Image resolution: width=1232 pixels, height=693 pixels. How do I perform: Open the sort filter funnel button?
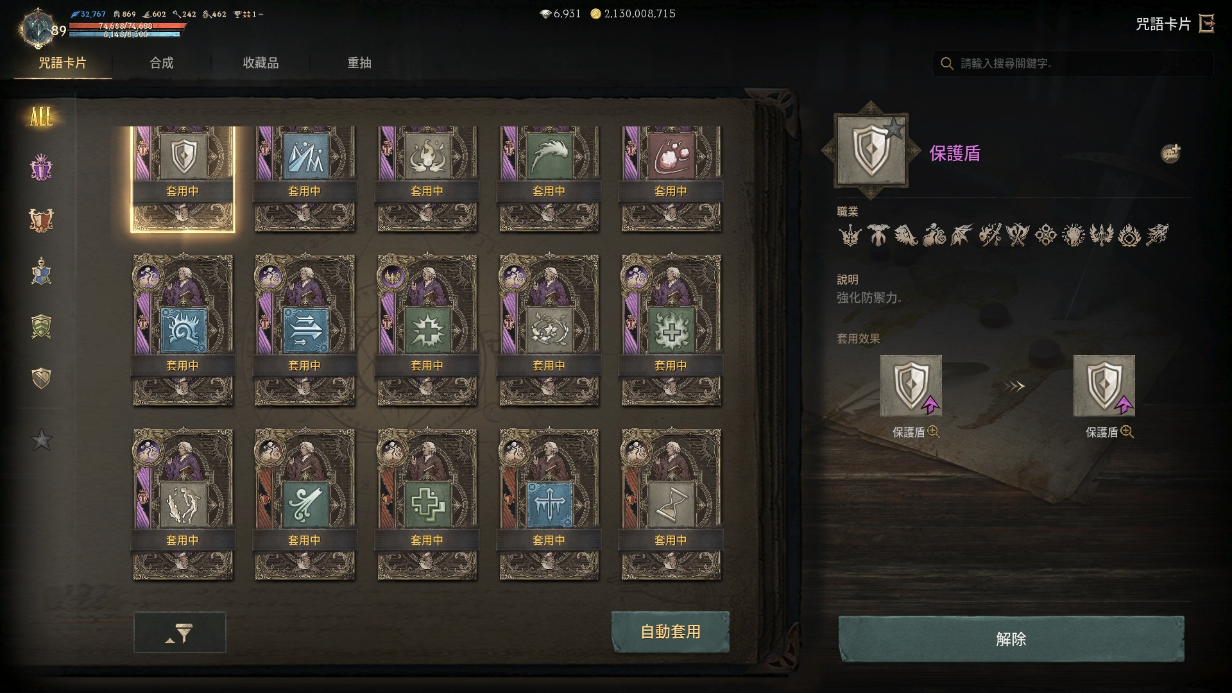click(x=180, y=633)
